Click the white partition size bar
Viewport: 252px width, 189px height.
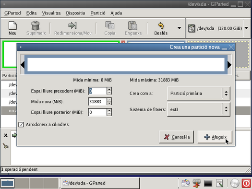[126, 65]
